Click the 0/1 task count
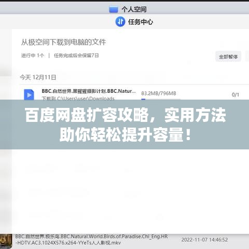 [236, 95]
